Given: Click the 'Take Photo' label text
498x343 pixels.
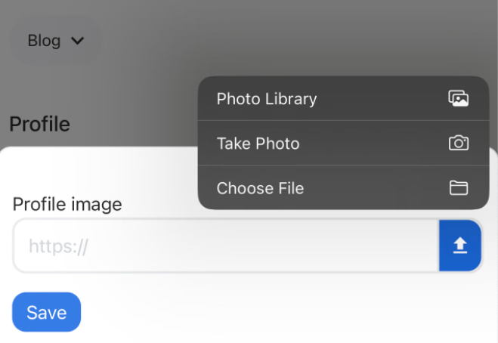Looking at the screenshot, I should tap(258, 144).
